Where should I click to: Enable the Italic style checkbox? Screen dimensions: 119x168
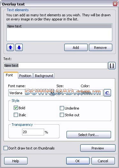16,115
